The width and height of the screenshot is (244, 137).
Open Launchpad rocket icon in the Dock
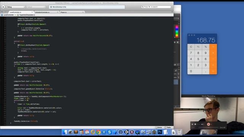[x=70, y=132]
